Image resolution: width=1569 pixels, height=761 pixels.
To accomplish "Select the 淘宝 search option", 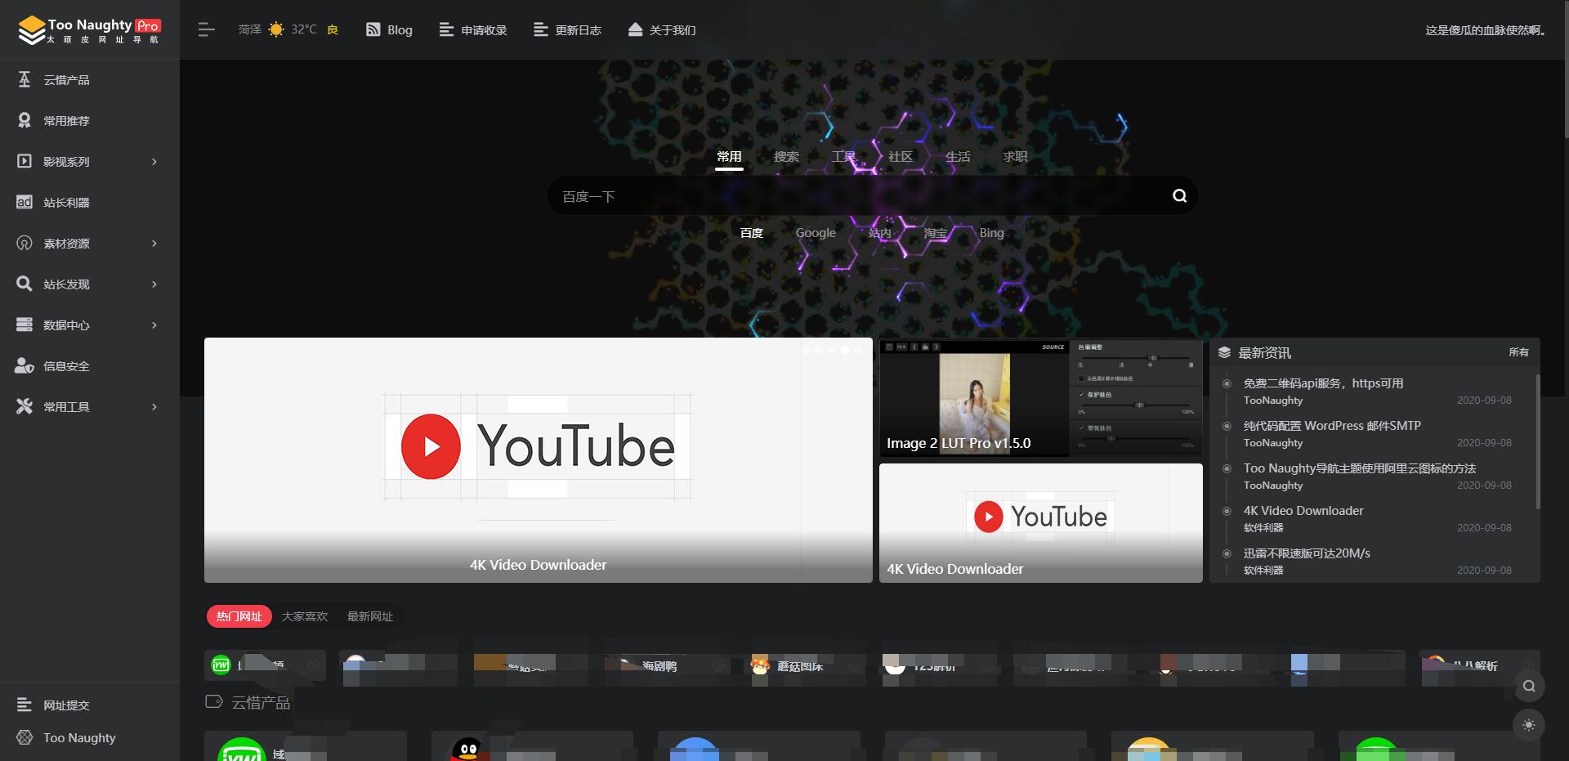I will click(x=935, y=233).
